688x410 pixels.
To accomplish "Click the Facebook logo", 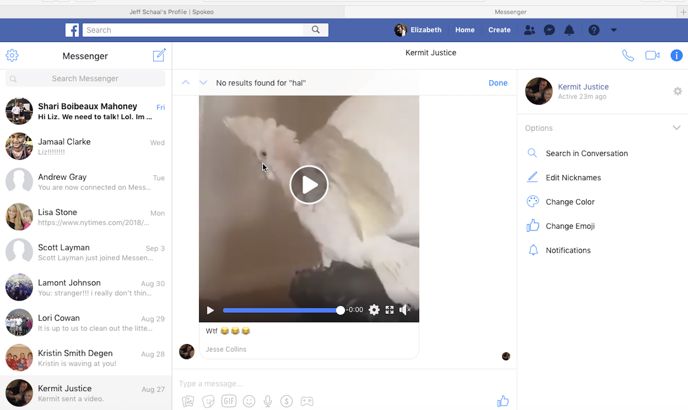I will [x=72, y=30].
